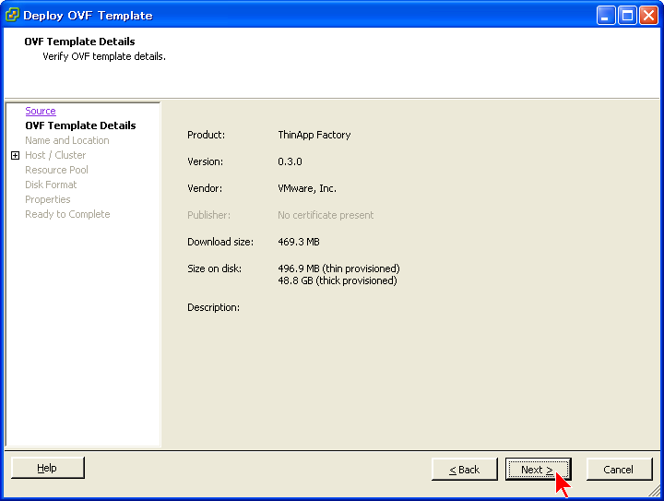Click the Product: label
Viewport: 664px width, 501px height.
(x=207, y=135)
